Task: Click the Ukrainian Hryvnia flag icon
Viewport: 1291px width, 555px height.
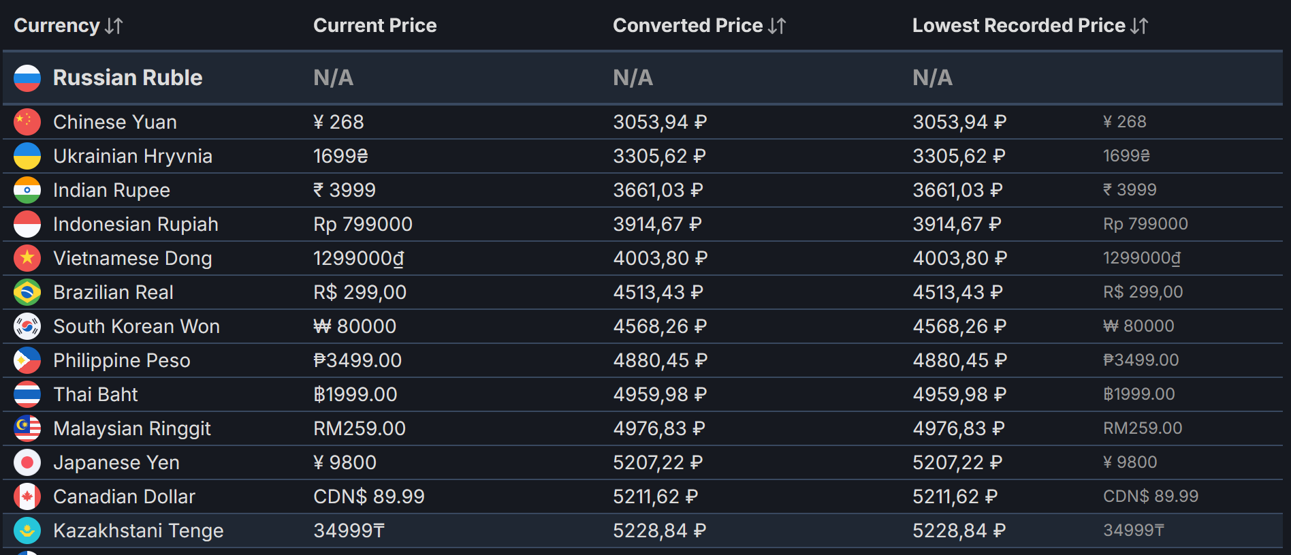Action: point(27,156)
